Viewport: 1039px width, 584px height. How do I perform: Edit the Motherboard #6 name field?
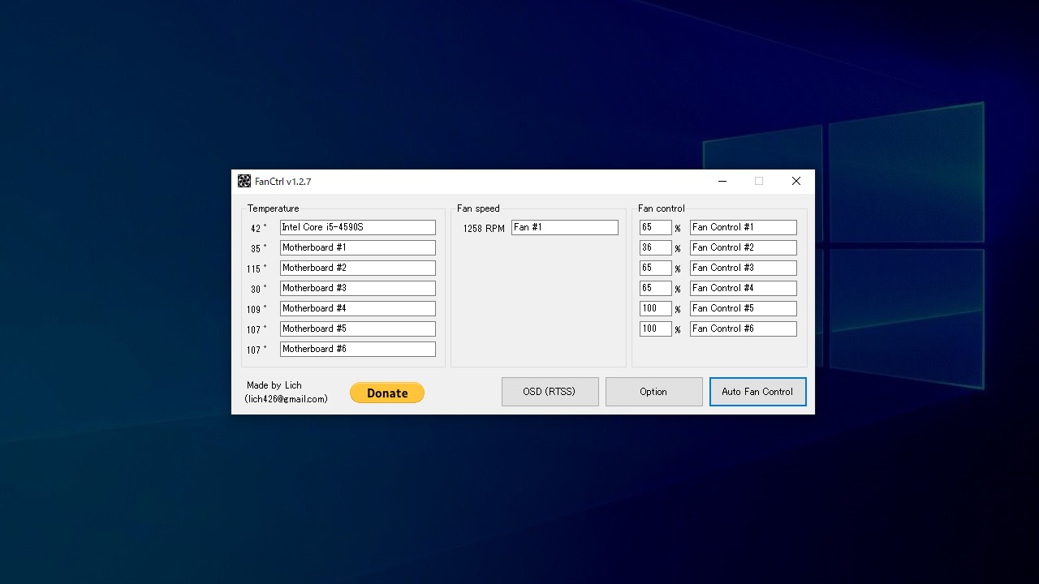[358, 350]
